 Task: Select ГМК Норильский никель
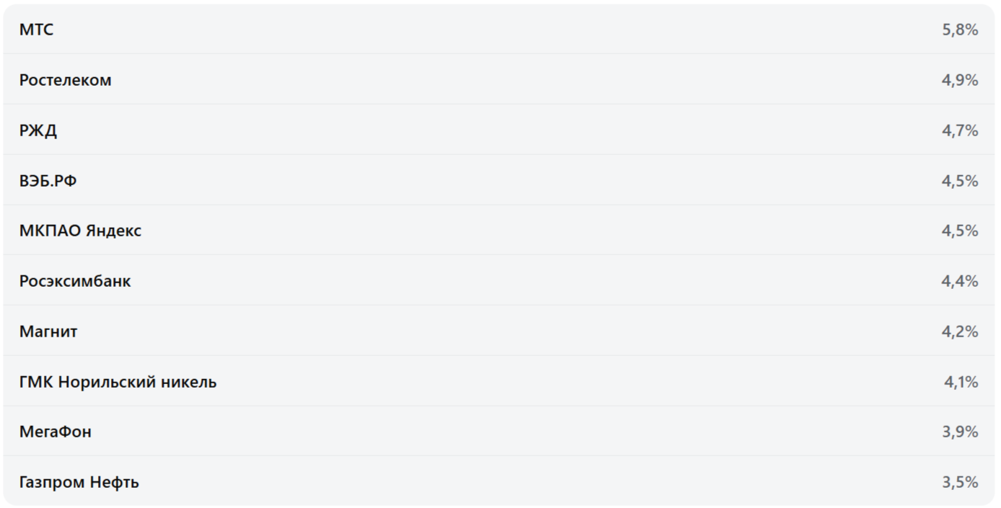tap(118, 382)
